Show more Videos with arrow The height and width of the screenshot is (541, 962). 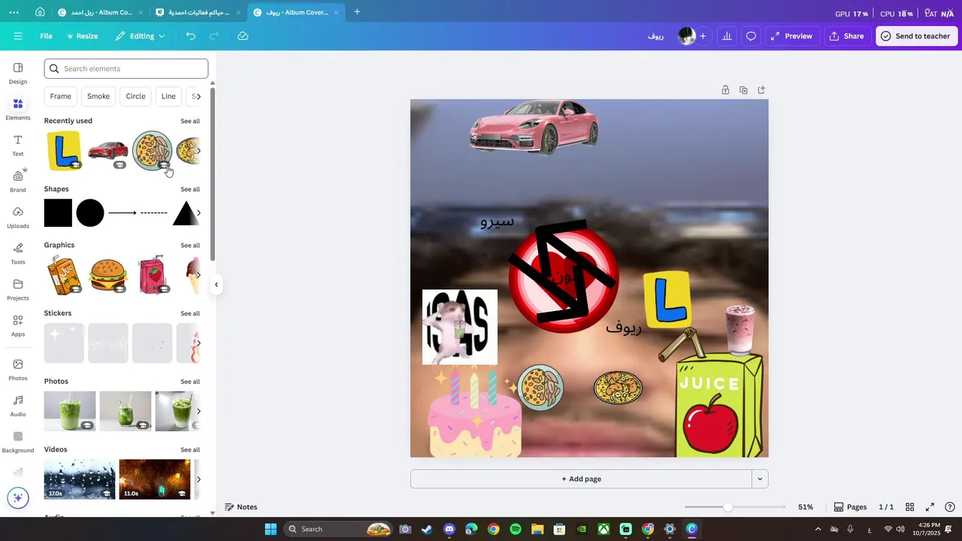pyautogui.click(x=198, y=479)
